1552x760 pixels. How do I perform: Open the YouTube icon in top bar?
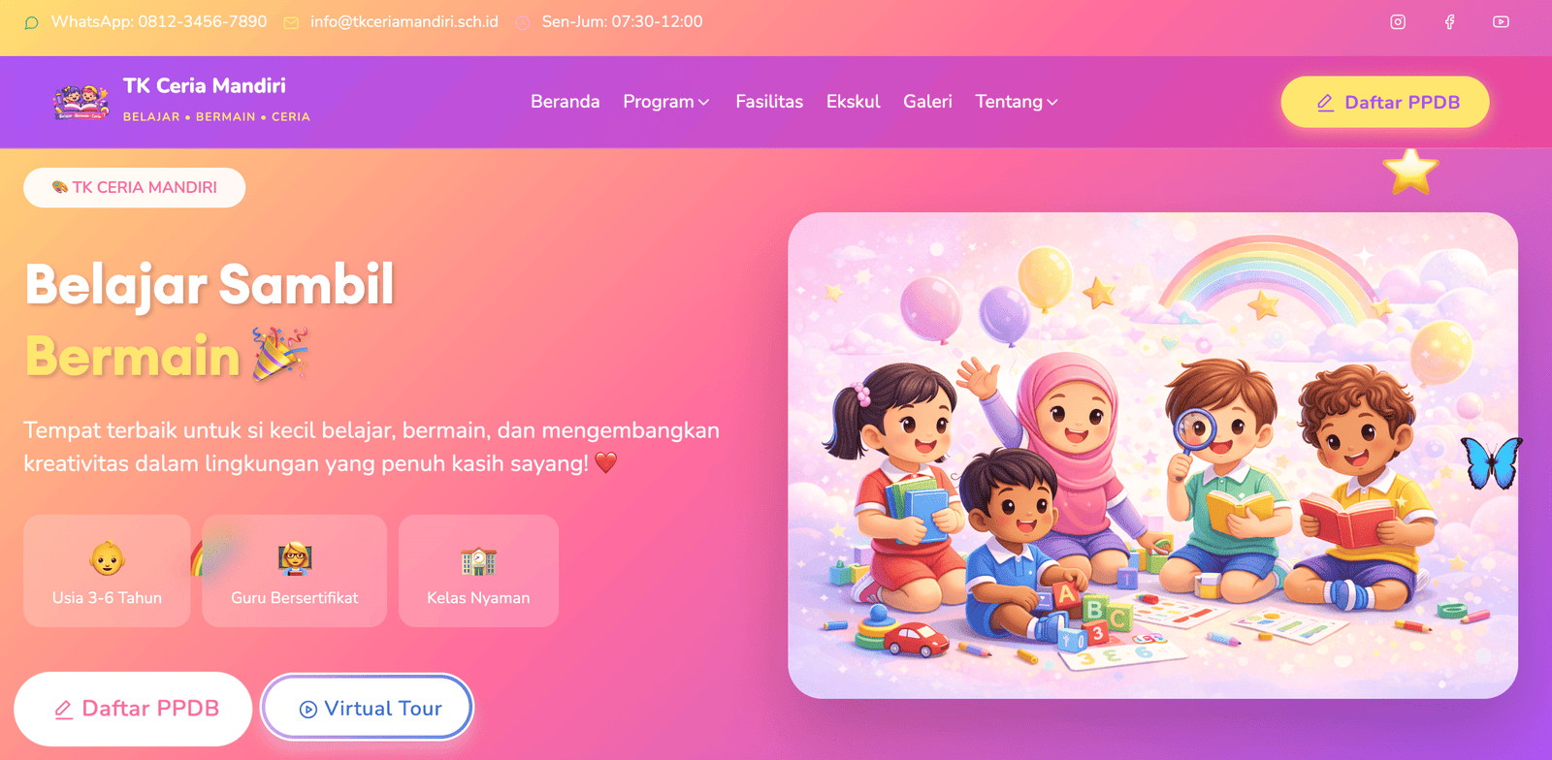(x=1501, y=22)
